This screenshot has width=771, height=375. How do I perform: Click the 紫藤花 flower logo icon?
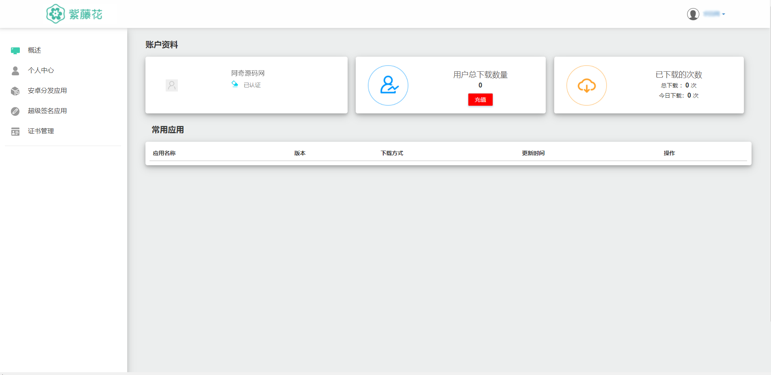click(56, 14)
